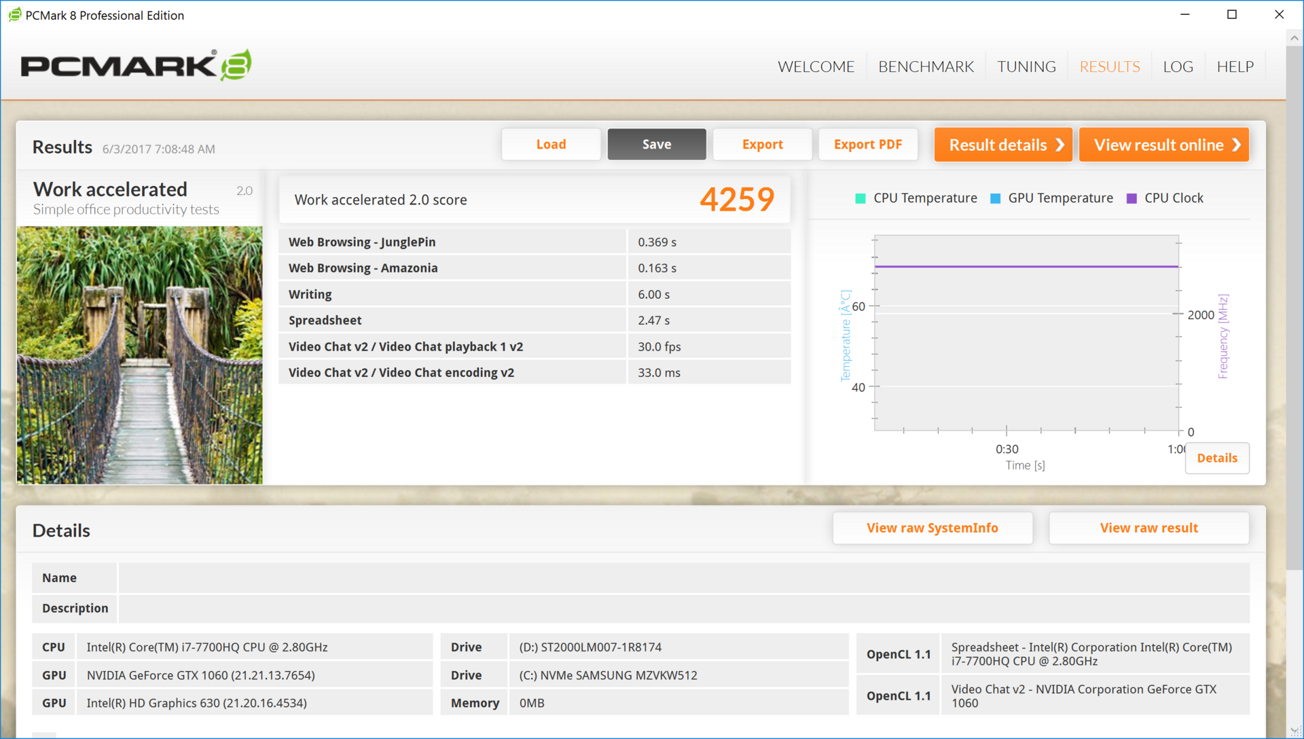Click the results date '6/3/2017 7:08:48 AM'

[x=158, y=149]
